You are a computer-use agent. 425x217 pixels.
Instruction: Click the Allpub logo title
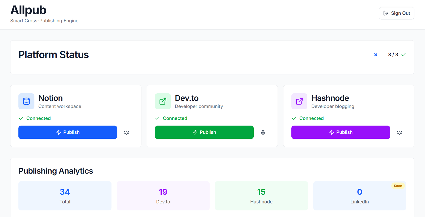pyautogui.click(x=28, y=10)
